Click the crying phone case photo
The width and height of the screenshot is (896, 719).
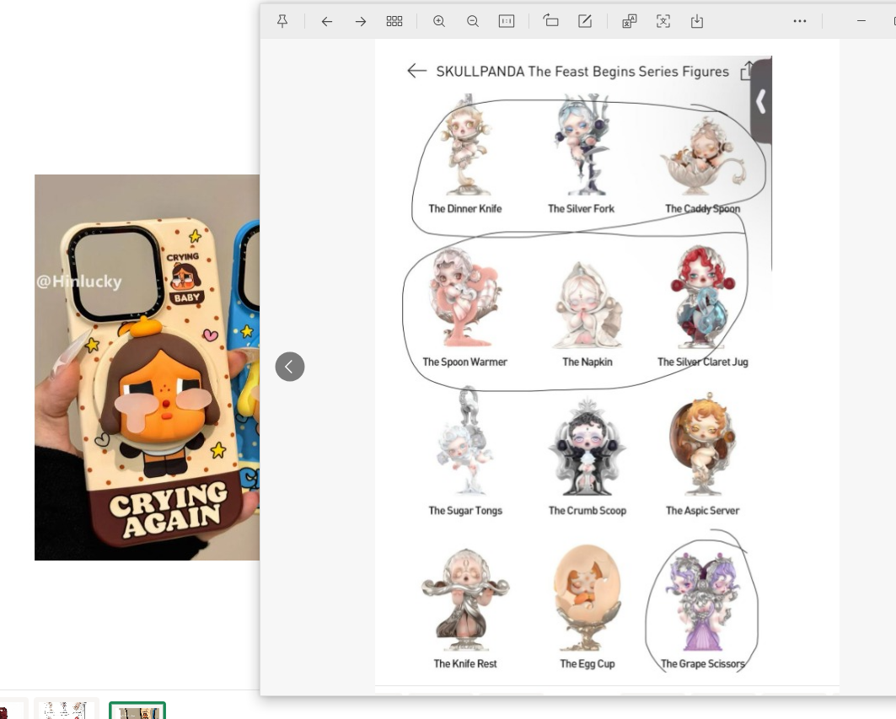148,367
